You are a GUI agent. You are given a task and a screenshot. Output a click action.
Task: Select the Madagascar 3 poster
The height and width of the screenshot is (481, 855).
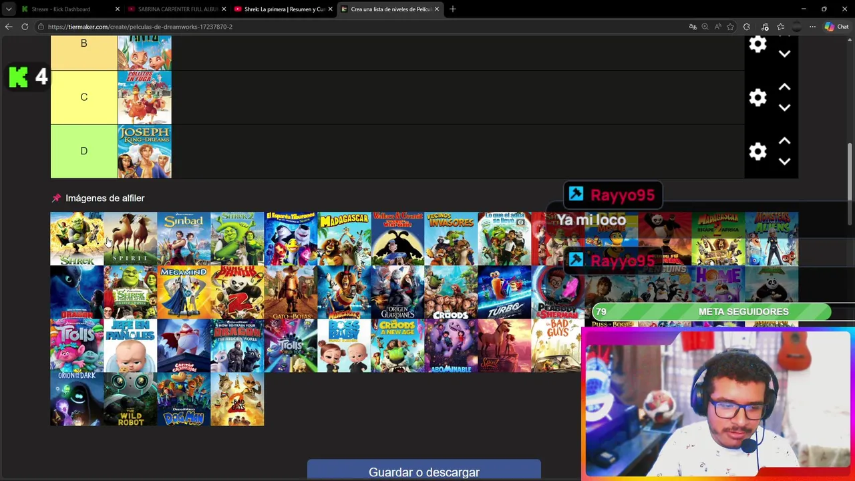pyautogui.click(x=344, y=292)
